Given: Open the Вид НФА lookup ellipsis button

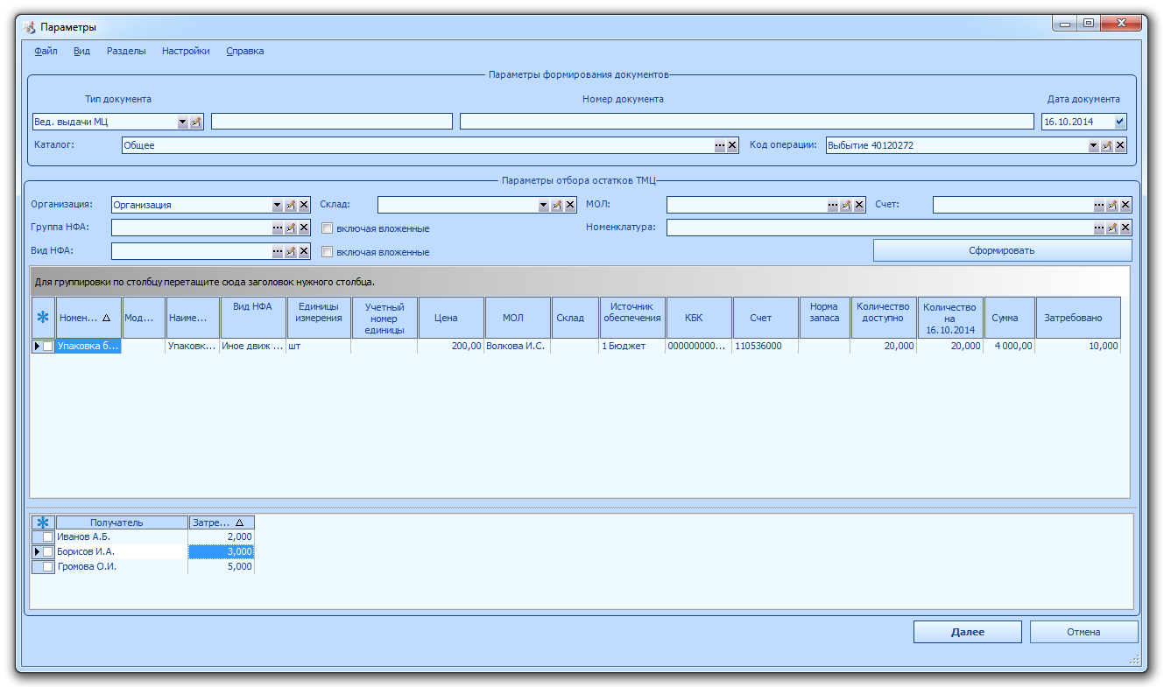Looking at the screenshot, I should tap(278, 251).
